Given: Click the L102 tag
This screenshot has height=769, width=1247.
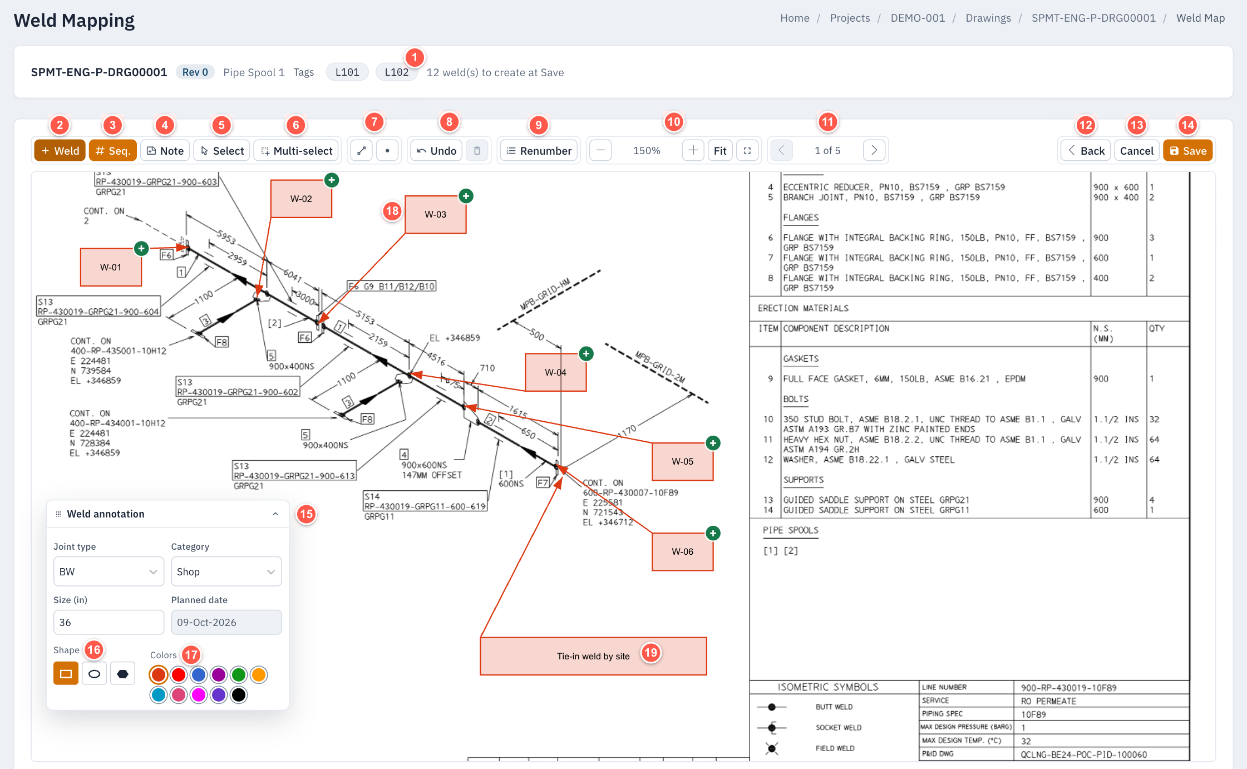Looking at the screenshot, I should click(x=397, y=72).
